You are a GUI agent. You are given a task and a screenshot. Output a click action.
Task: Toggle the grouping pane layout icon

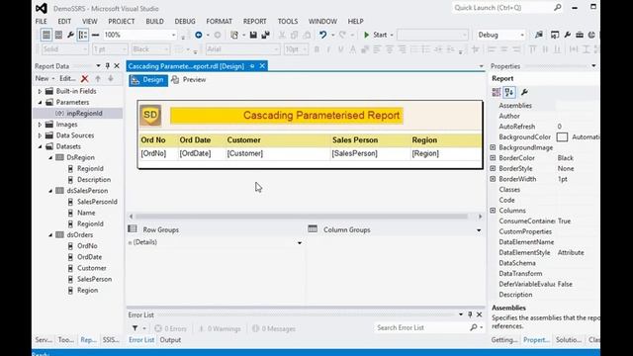[x=83, y=36]
